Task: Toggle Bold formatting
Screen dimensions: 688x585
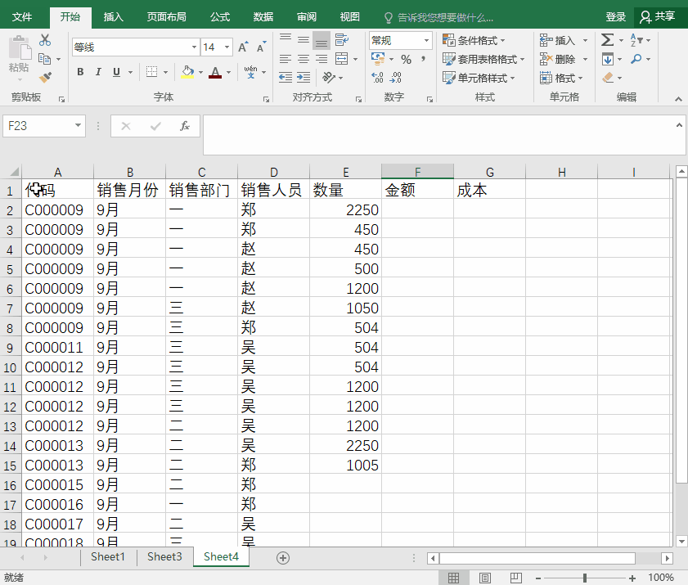Action: point(81,71)
